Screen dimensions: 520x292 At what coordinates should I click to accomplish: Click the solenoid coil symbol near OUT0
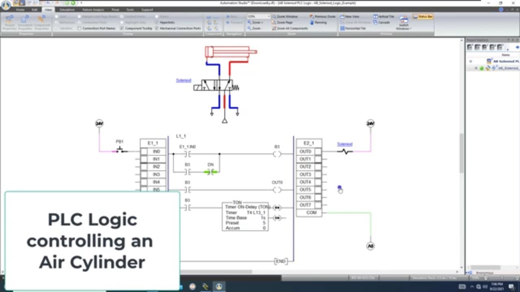345,152
